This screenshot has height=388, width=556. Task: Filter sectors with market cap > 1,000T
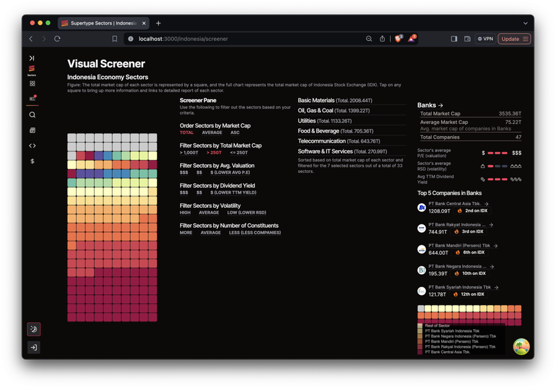click(189, 153)
